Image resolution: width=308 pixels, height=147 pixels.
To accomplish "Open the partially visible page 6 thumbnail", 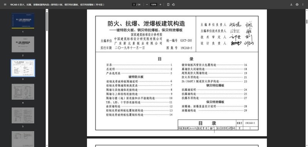I will coord(23,139).
